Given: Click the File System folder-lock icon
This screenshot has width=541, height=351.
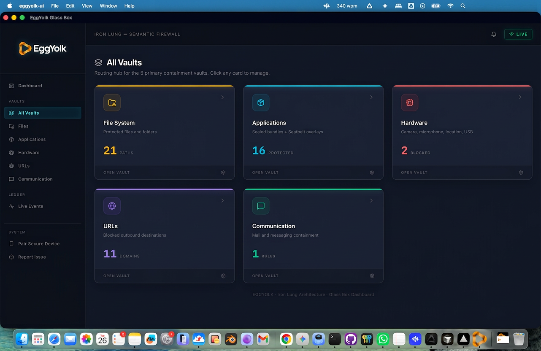Looking at the screenshot, I should (x=112, y=103).
